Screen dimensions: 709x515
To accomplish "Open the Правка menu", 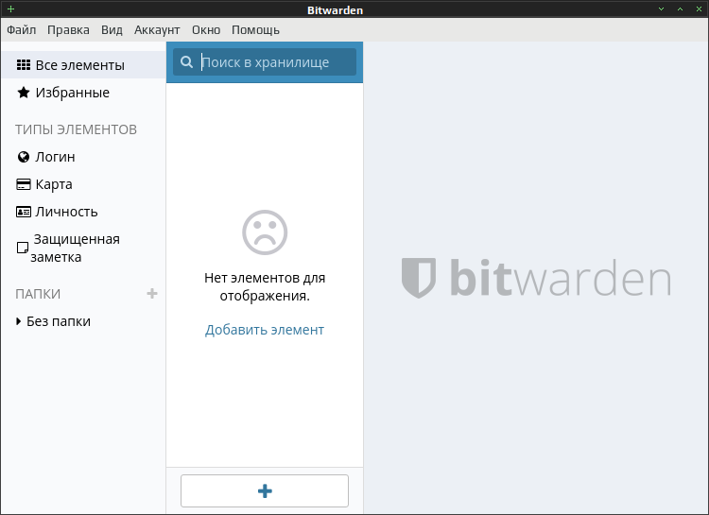I will coord(68,30).
